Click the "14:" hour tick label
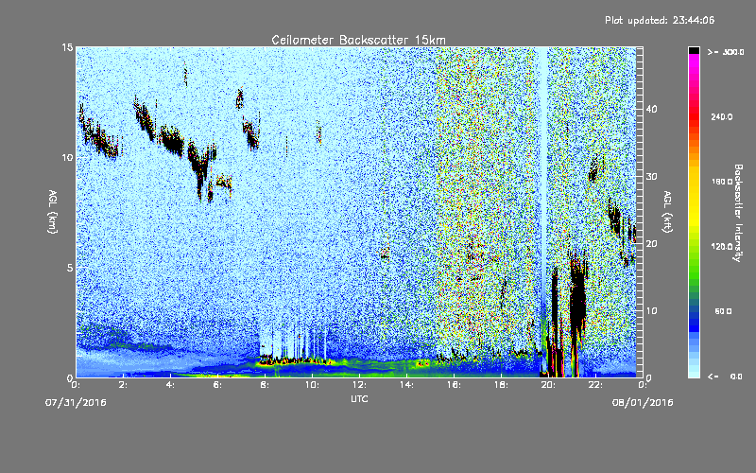Screen dimensions: 756x473 tap(407, 385)
